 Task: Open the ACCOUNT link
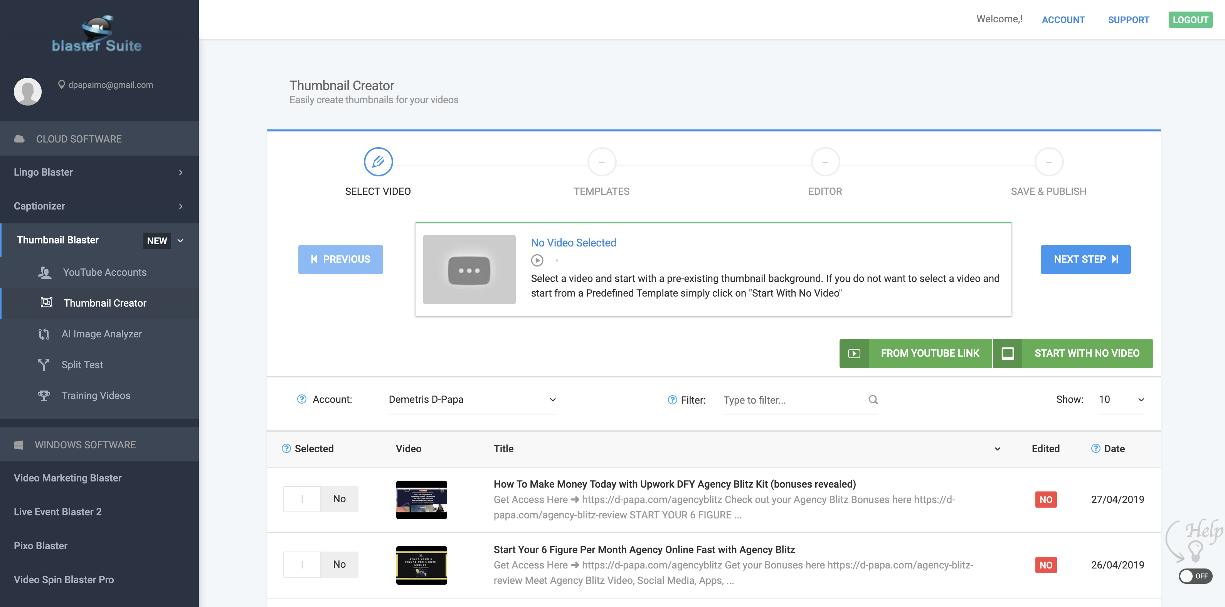point(1063,20)
